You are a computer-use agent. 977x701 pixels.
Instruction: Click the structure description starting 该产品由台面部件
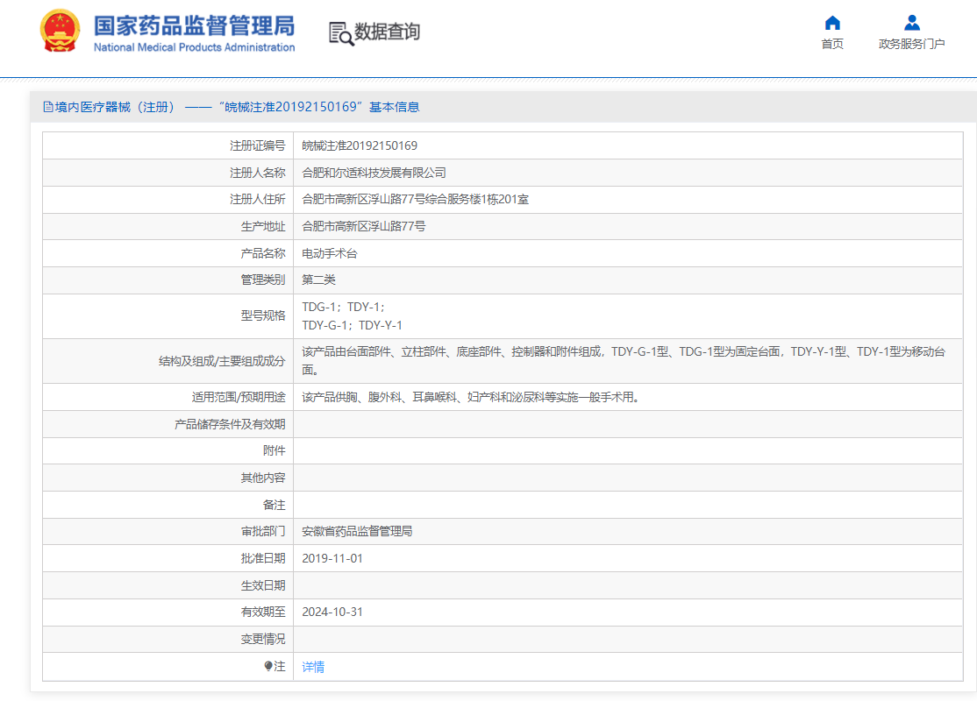[623, 361]
